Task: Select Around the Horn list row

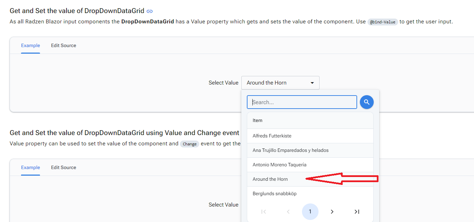Action: coord(310,179)
